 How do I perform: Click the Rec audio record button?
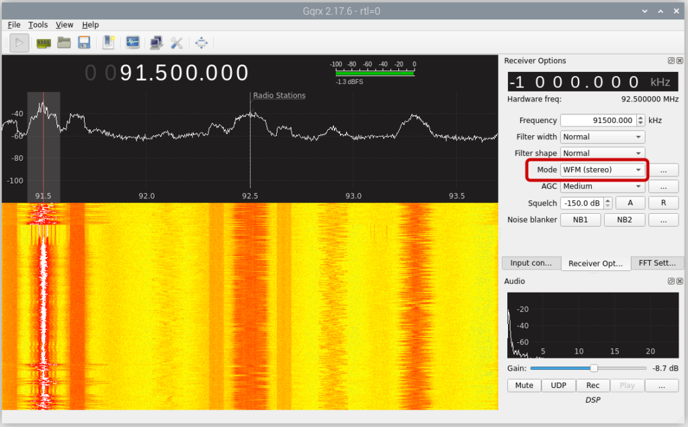[593, 385]
